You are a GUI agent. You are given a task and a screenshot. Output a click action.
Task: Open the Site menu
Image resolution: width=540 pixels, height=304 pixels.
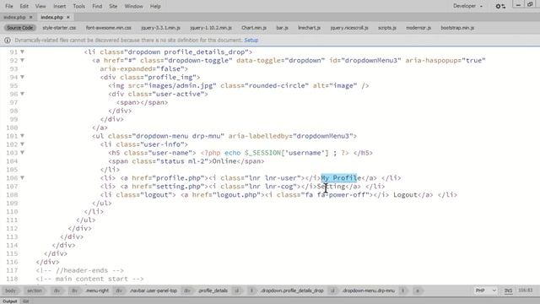113,6
